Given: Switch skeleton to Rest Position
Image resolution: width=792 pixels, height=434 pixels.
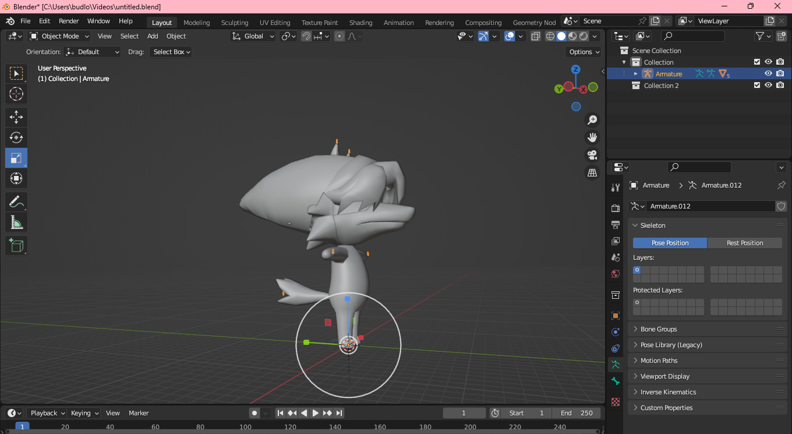Looking at the screenshot, I should click(744, 243).
